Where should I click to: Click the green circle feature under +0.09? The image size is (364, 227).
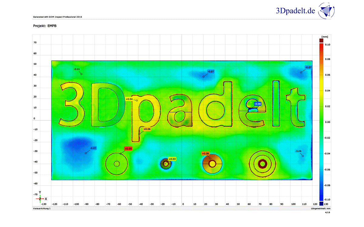[x=117, y=164]
